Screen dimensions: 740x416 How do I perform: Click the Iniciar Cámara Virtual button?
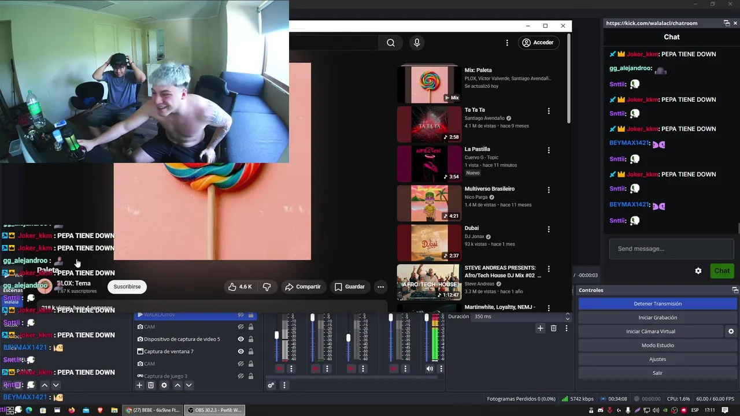click(x=650, y=332)
